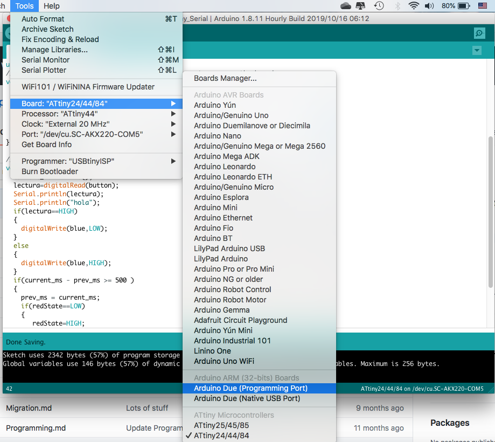This screenshot has height=442, width=495.
Task: Choose Arduino Mini
Action: pos(259,208)
